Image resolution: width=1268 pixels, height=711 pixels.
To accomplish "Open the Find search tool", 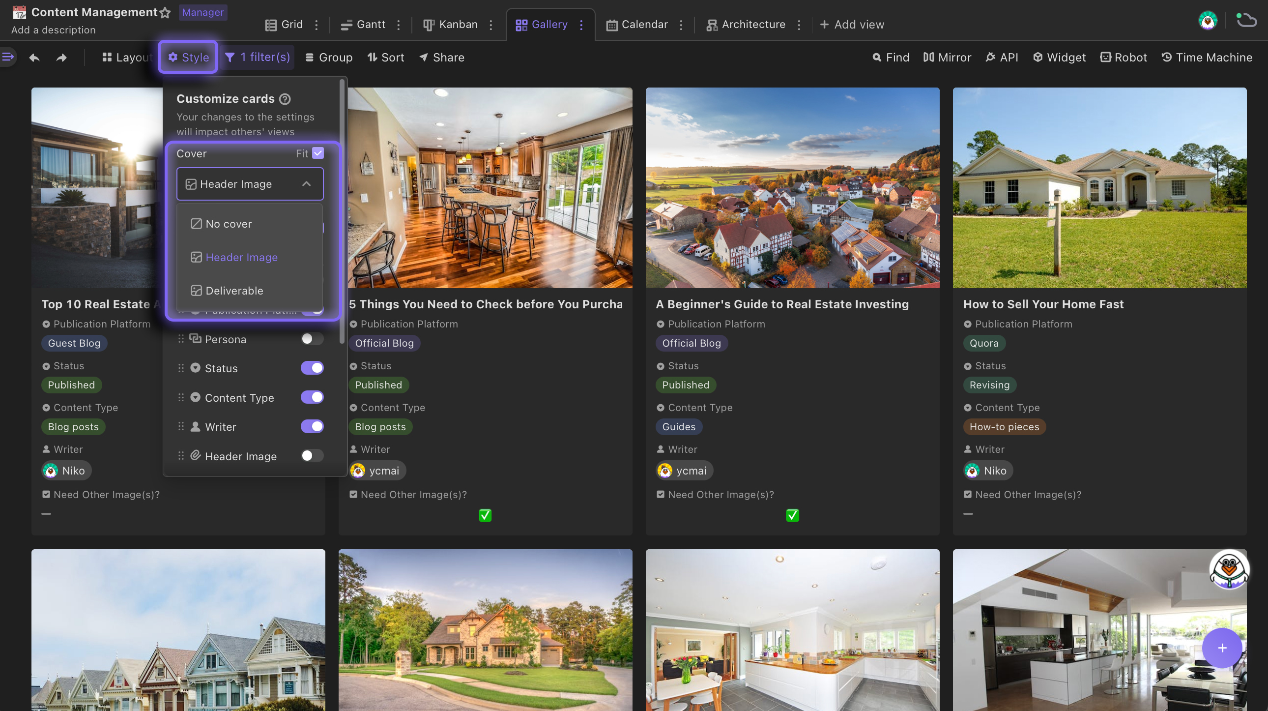I will pyautogui.click(x=891, y=58).
